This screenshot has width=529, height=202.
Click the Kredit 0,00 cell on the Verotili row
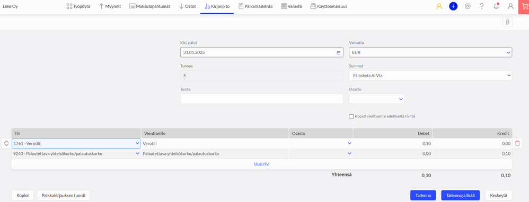point(472,143)
